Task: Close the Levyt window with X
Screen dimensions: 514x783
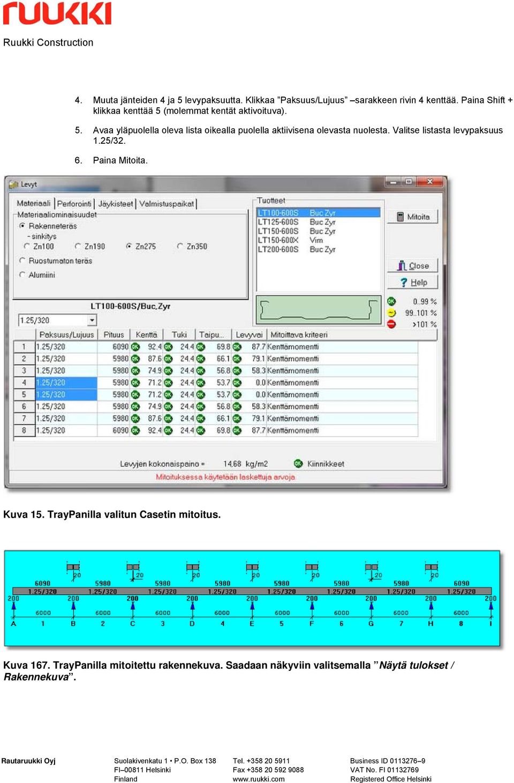Action: tap(429, 182)
